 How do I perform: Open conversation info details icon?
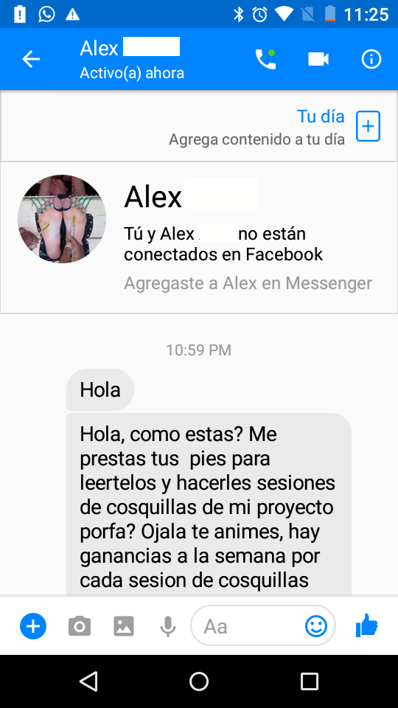pyautogui.click(x=371, y=59)
